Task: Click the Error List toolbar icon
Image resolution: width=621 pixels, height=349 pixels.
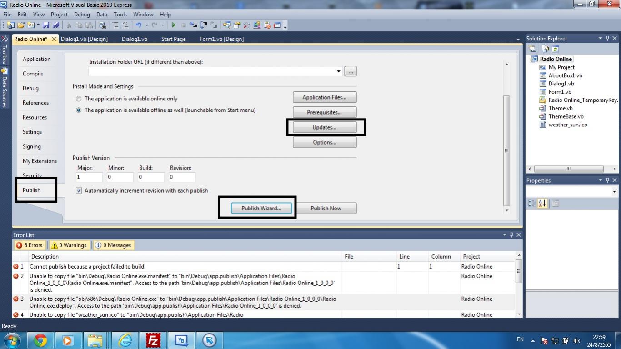Action: coord(267,25)
